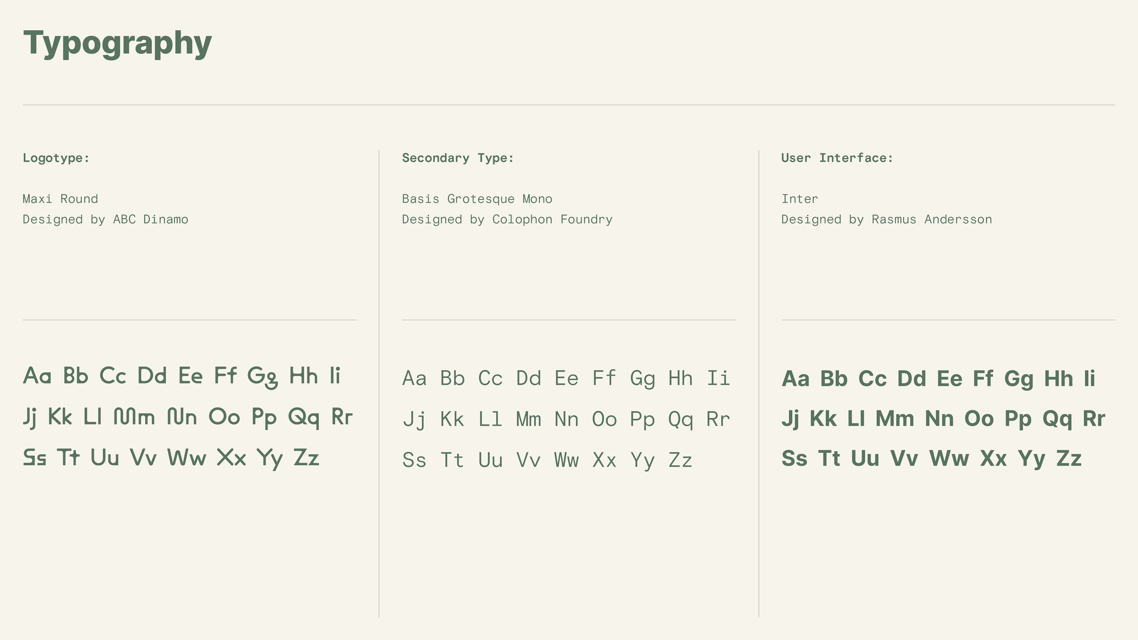Click 'Ww' in the bold Inter specimen
This screenshot has width=1138, height=640.
point(949,458)
